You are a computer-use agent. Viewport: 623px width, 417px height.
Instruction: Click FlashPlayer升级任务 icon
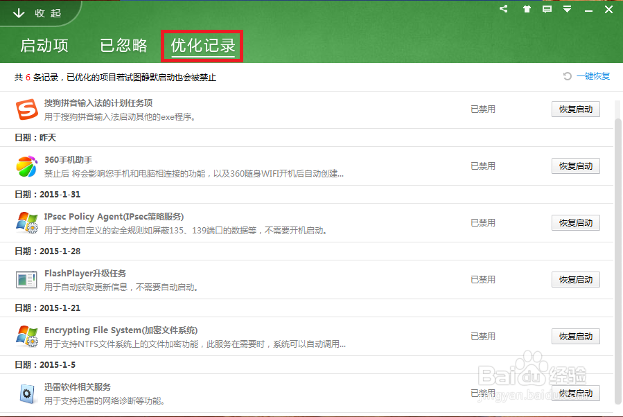pos(26,280)
